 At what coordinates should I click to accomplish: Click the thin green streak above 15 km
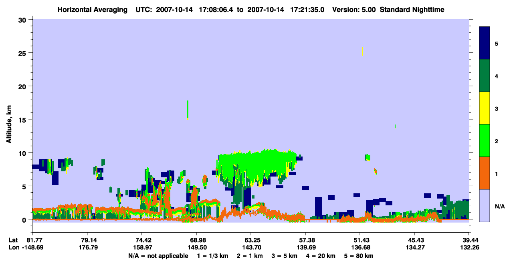click(188, 110)
